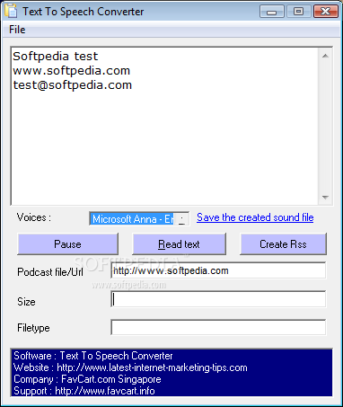Image resolution: width=343 pixels, height=407 pixels.
Task: Expand the Voices dropdown arrow
Action: pyautogui.click(x=181, y=219)
